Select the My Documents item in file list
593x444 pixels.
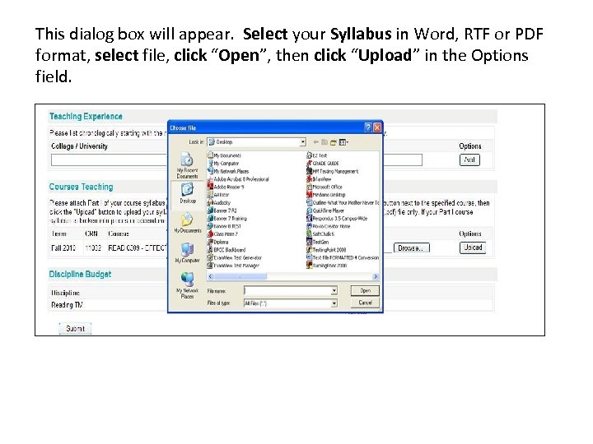pyautogui.click(x=224, y=155)
